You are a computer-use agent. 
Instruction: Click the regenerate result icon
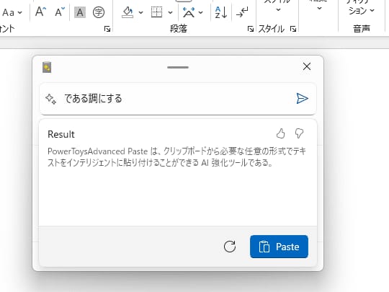(x=230, y=247)
